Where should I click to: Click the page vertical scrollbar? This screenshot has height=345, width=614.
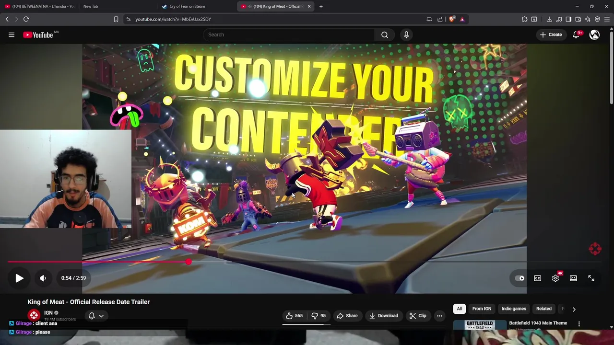[x=611, y=67]
